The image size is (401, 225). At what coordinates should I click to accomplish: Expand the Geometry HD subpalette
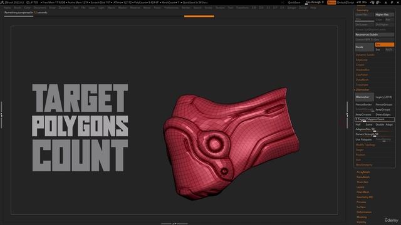coord(365,197)
